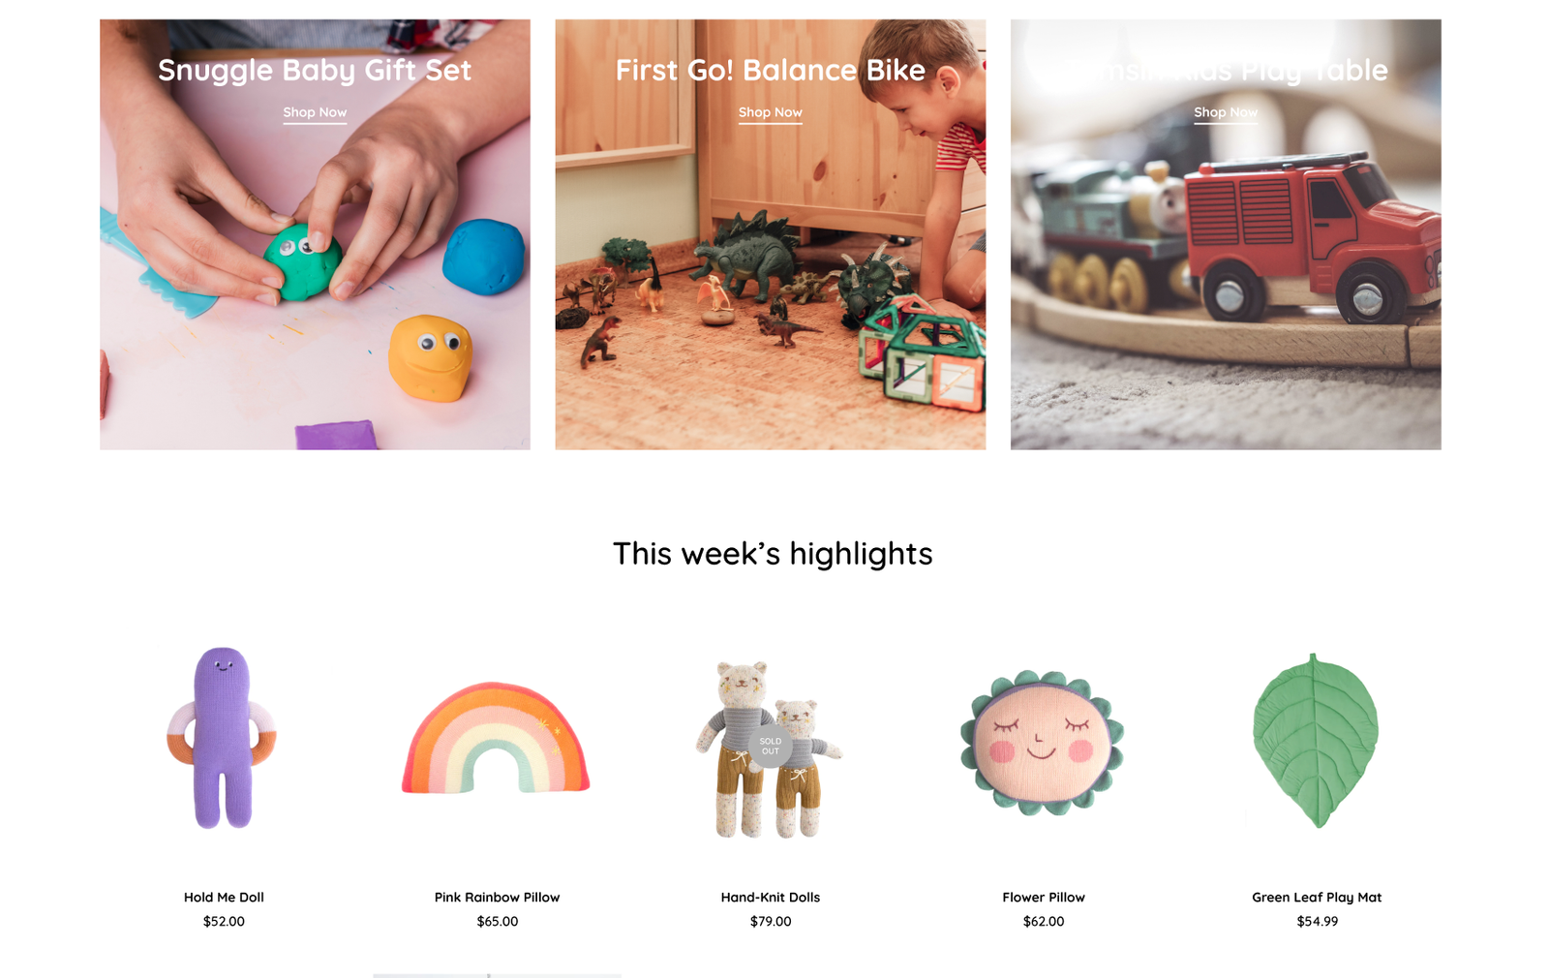Screen dimensions: 1549x978
Task: Click Shop Now under First Go! Balance Bike
Action: coord(770,112)
